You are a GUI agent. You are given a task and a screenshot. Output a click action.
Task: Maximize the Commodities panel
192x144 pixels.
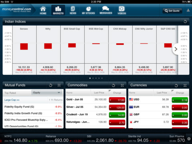122,85
